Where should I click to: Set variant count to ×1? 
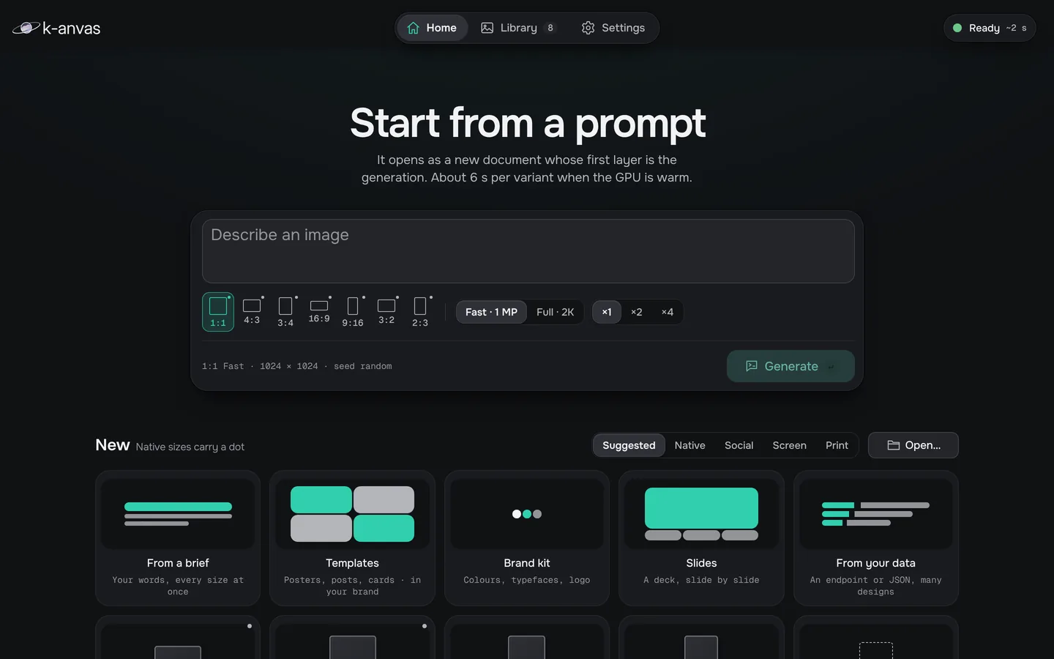(x=607, y=312)
